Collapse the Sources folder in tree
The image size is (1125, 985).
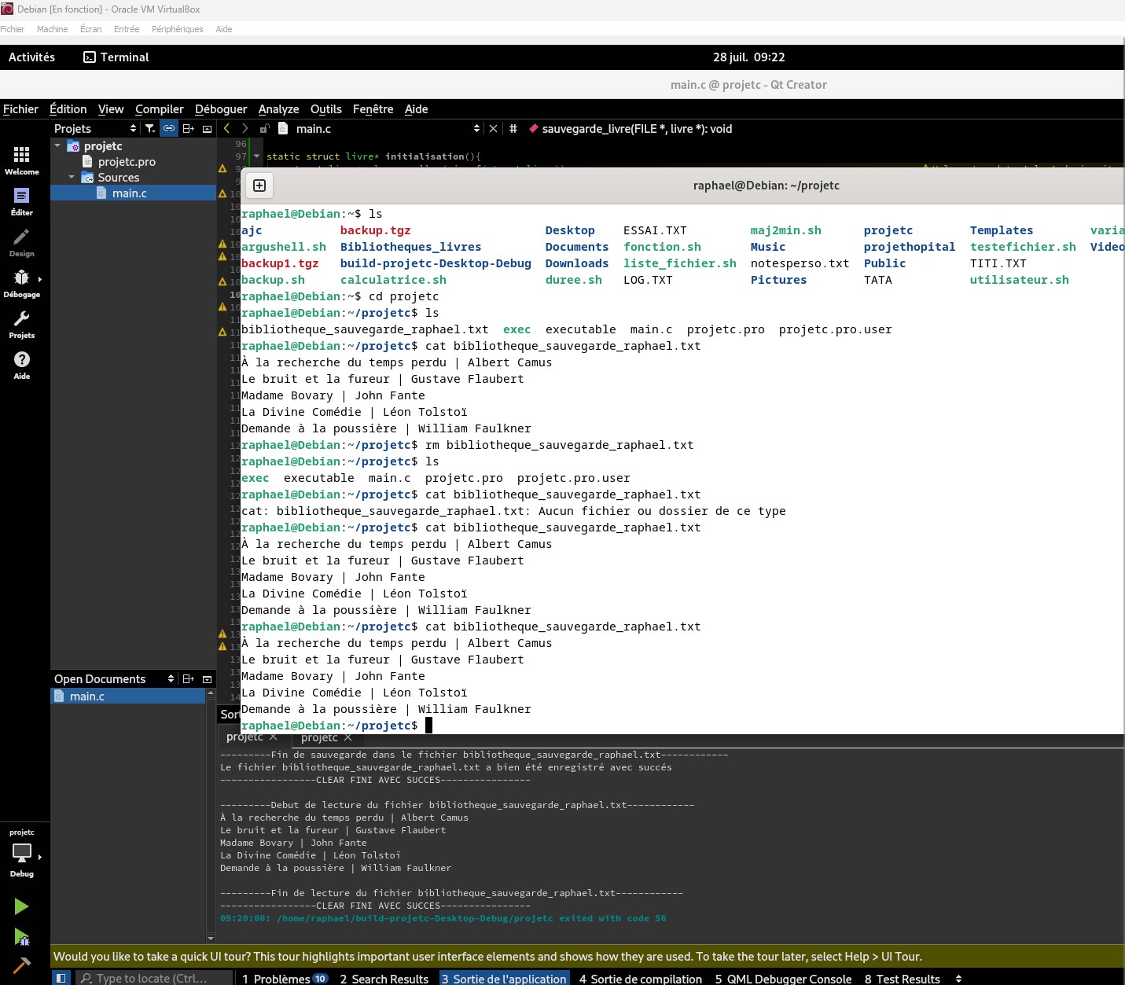pyautogui.click(x=72, y=178)
